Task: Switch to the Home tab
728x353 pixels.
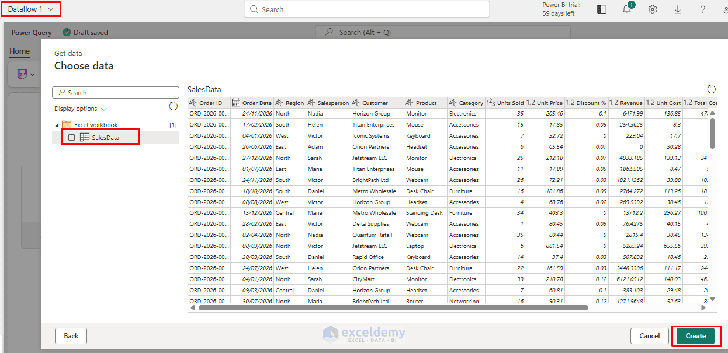Action: pos(19,51)
